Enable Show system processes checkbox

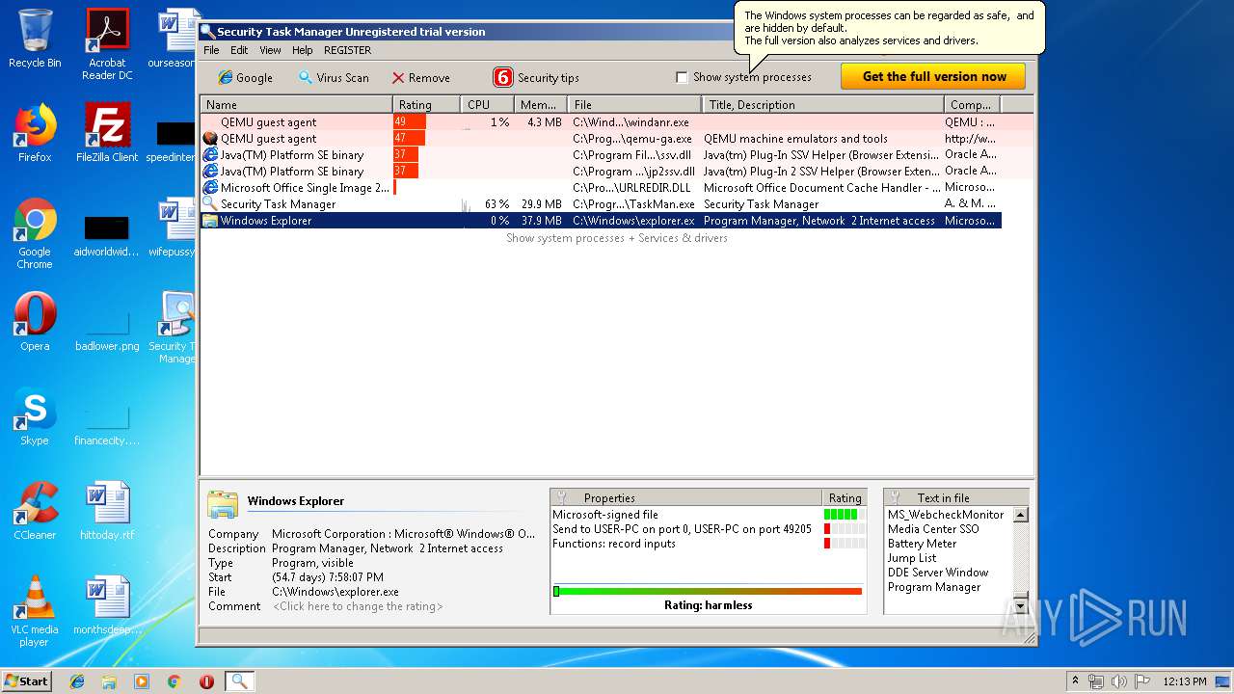point(682,77)
